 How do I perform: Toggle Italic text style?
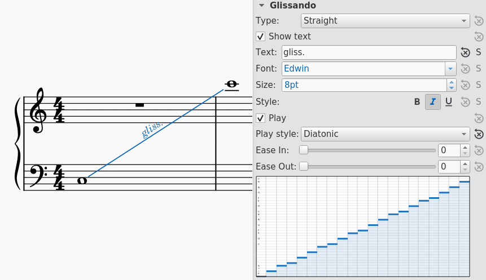(433, 102)
